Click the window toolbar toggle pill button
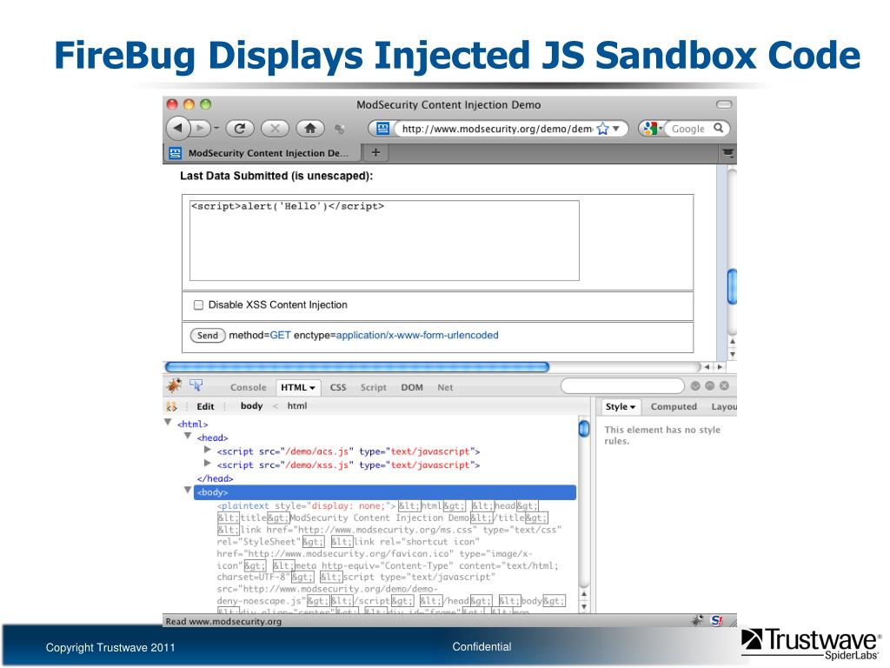Screen dimensions: 890x668 724,104
